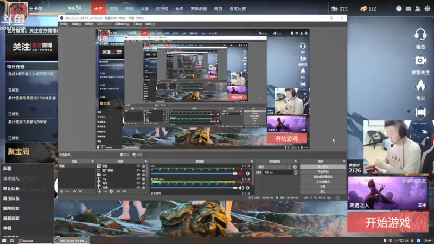
Task: Add a new scene with plus icon
Action: pyautogui.click(x=61, y=191)
